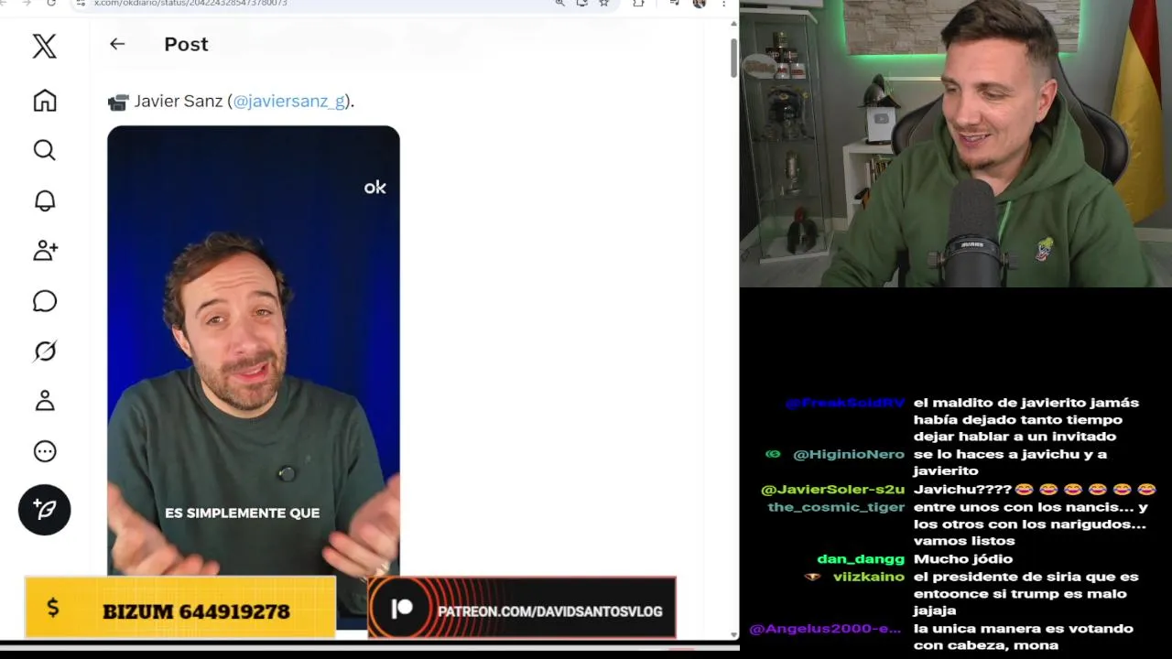Open More options circle-dots icon
The image size is (1172, 659).
pos(44,451)
